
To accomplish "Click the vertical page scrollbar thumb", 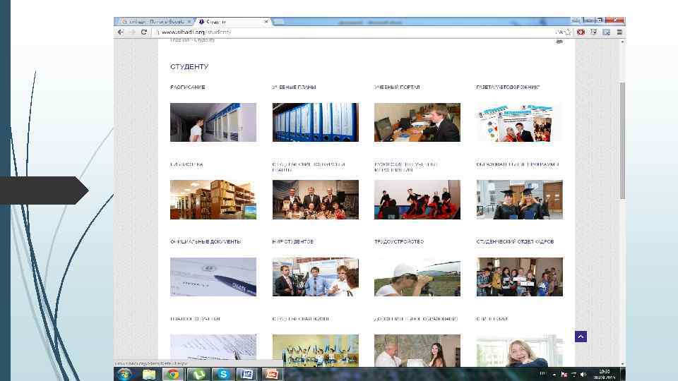I will coord(622,140).
